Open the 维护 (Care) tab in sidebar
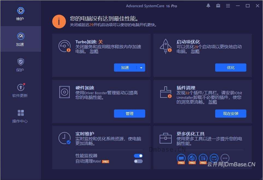The image size is (263, 180). (x=21, y=14)
